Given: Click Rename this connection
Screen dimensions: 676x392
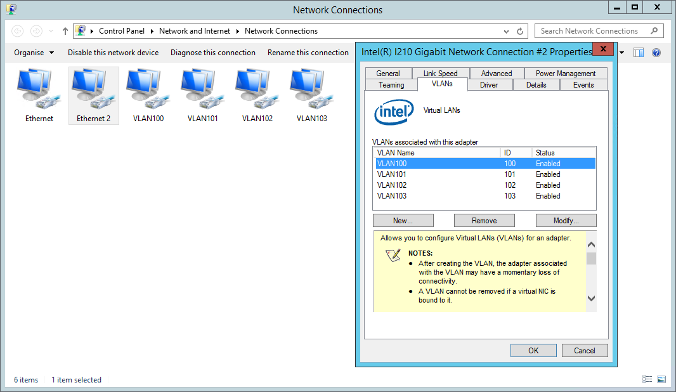Looking at the screenshot, I should pyautogui.click(x=308, y=53).
